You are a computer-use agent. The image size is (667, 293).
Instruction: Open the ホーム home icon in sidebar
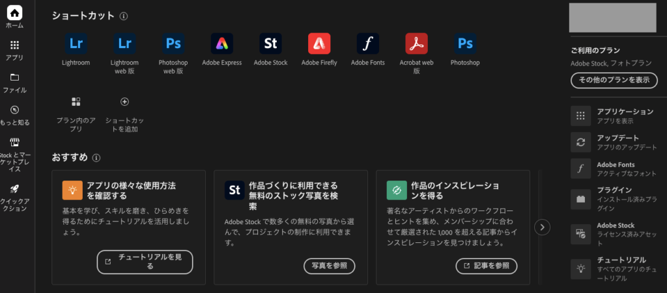[14, 13]
